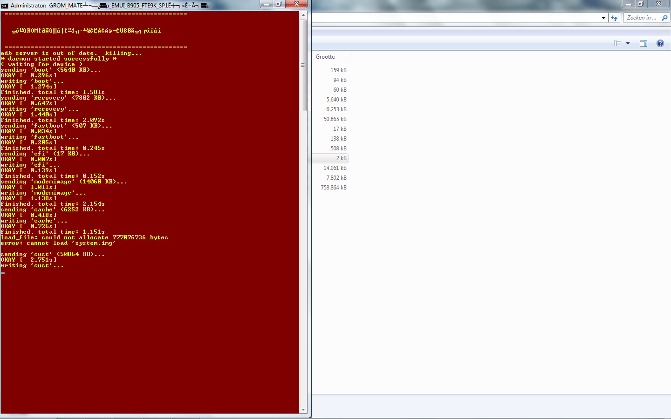Restore down the command prompt window
The image size is (671, 419).
279,5
